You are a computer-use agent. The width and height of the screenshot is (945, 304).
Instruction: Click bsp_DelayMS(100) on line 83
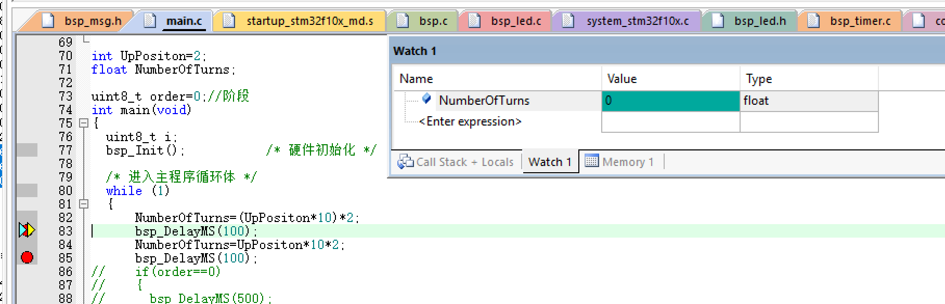pos(196,231)
